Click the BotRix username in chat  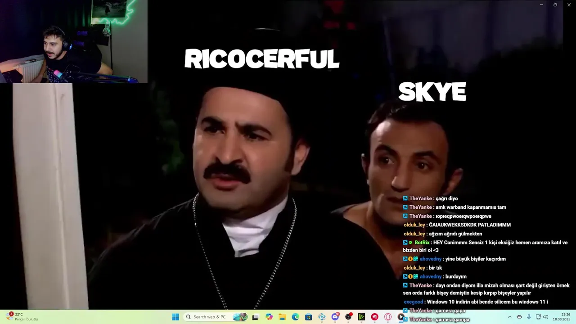422,243
